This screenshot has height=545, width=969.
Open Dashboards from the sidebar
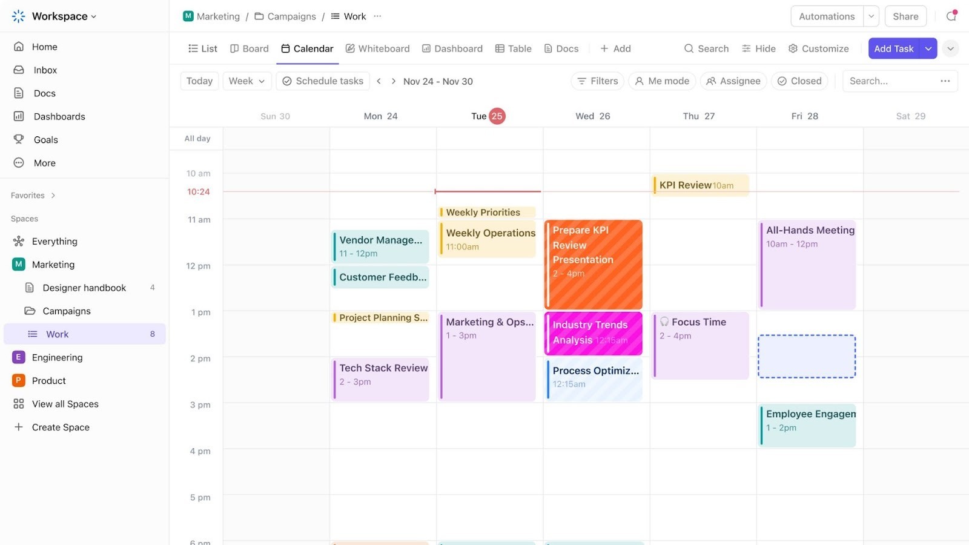59,116
